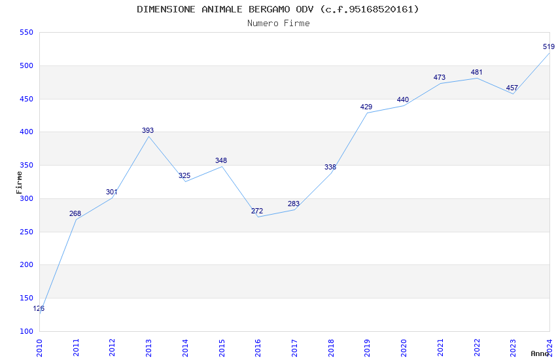Click y-axis tick label 200

click(26, 265)
